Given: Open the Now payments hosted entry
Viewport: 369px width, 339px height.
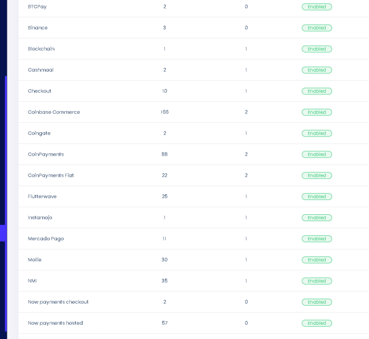Looking at the screenshot, I should point(55,323).
